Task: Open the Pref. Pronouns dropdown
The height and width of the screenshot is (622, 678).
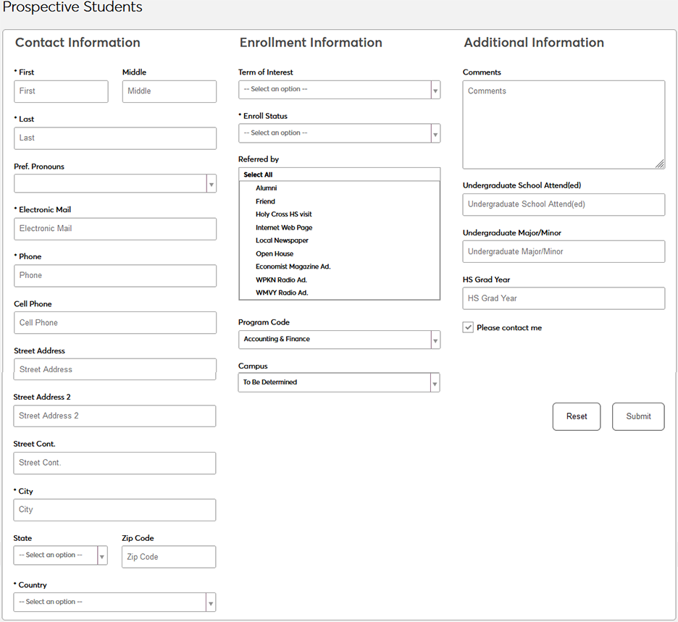Action: click(x=114, y=184)
